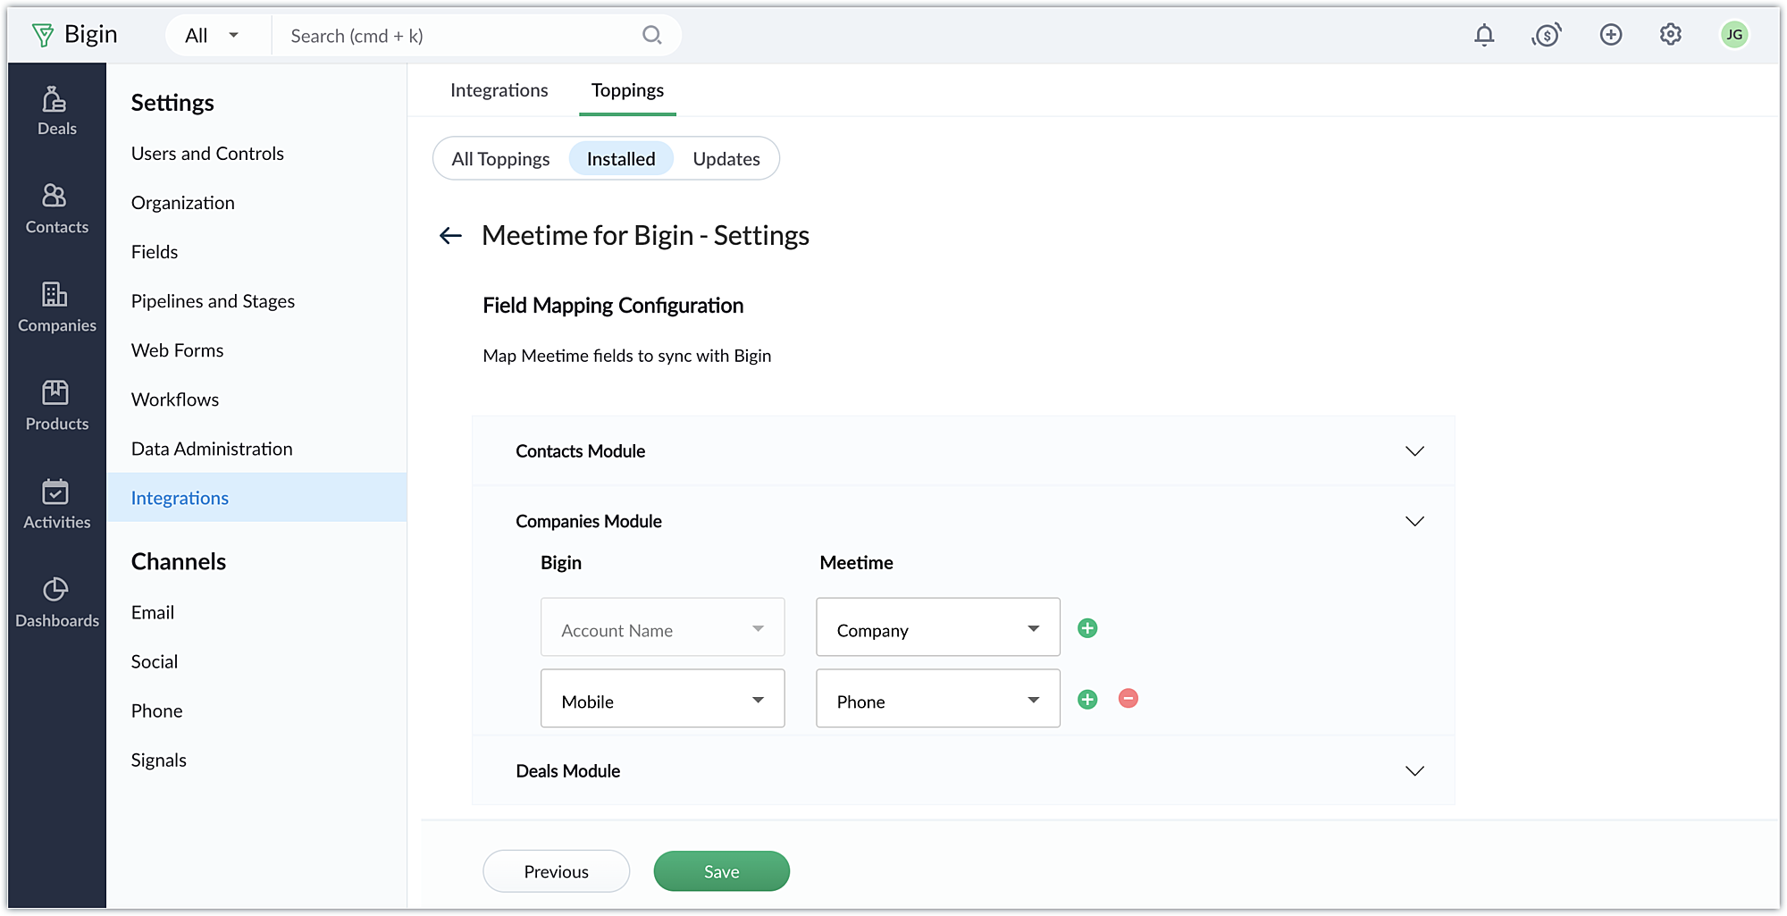Image resolution: width=1787 pixels, height=916 pixels.
Task: Open the Products module in sidebar
Action: point(56,406)
